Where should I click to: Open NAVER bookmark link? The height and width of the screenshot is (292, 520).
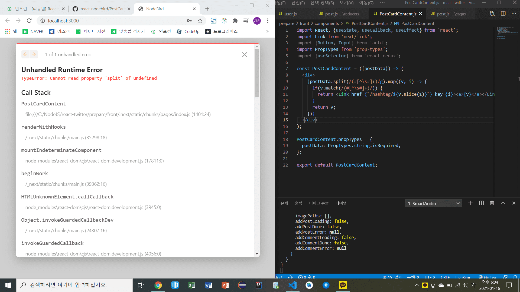click(33, 31)
